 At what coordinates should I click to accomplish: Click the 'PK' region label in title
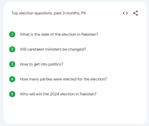(x=84, y=13)
